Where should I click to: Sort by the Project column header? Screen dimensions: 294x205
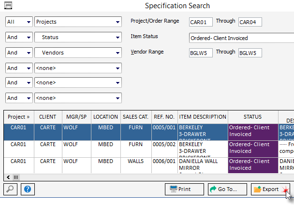point(19,117)
